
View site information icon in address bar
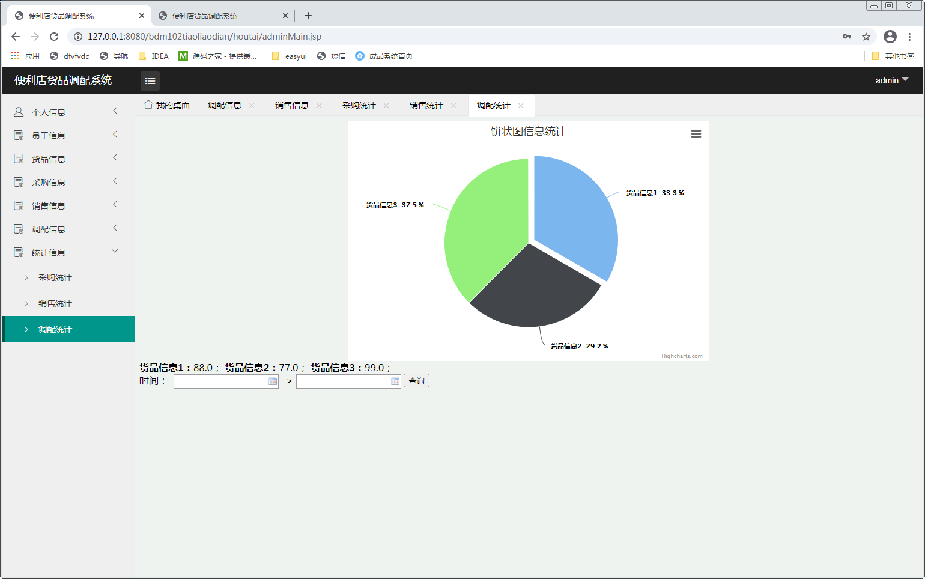[78, 37]
